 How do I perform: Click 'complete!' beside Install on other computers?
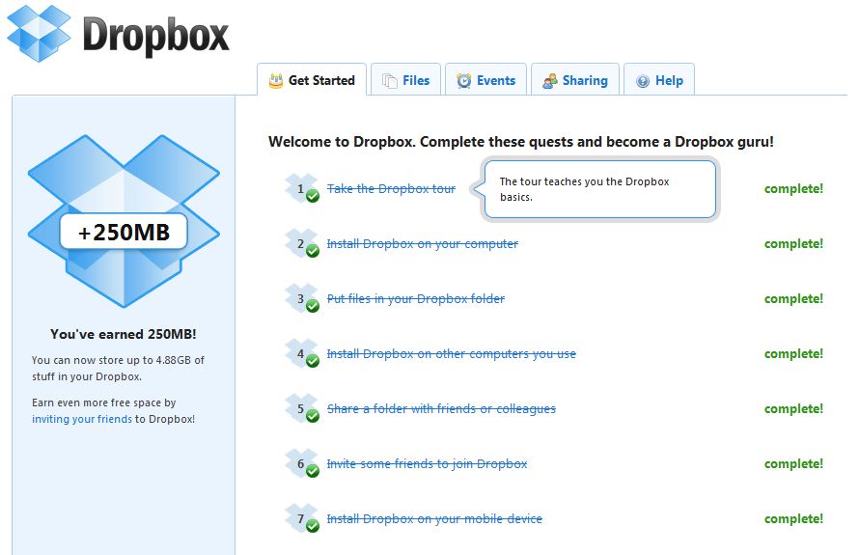[x=793, y=354]
